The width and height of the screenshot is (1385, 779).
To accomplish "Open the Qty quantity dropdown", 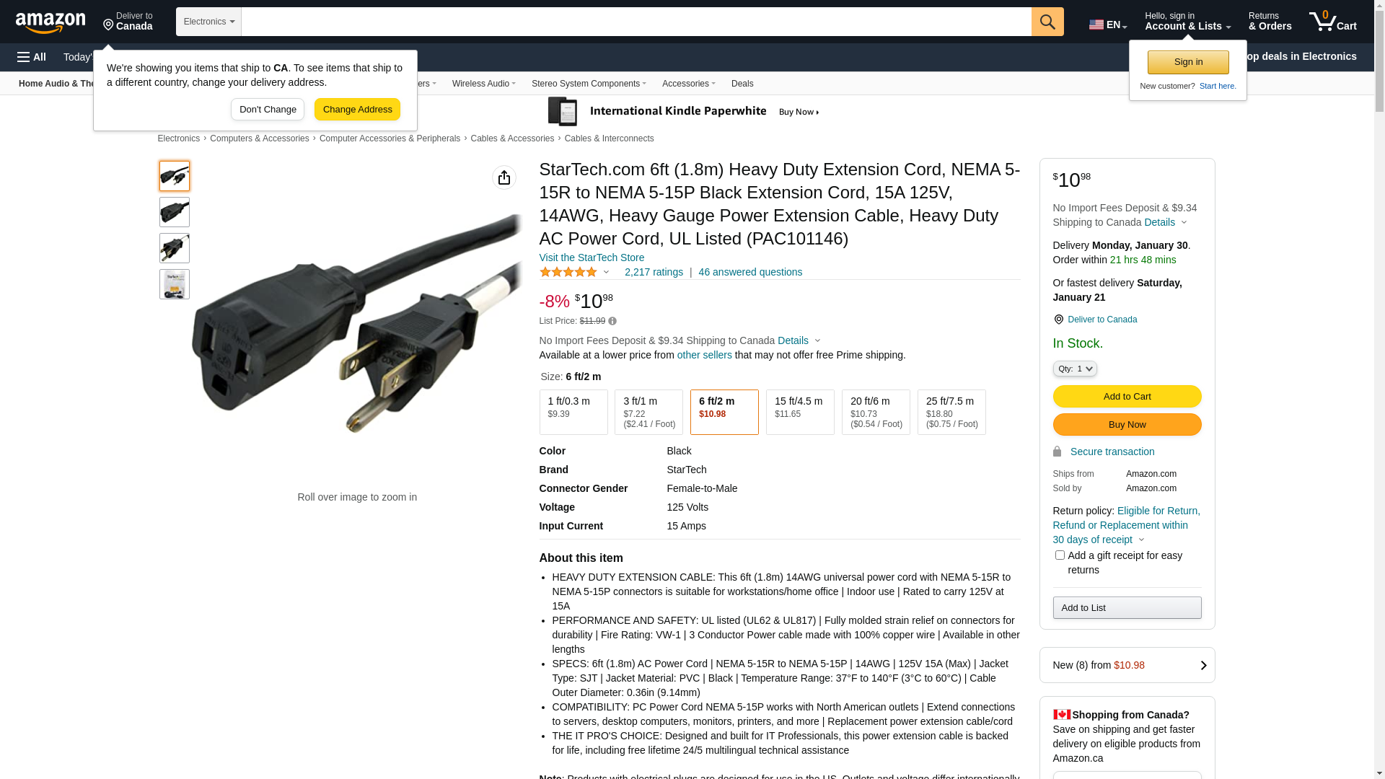I will click(1075, 369).
